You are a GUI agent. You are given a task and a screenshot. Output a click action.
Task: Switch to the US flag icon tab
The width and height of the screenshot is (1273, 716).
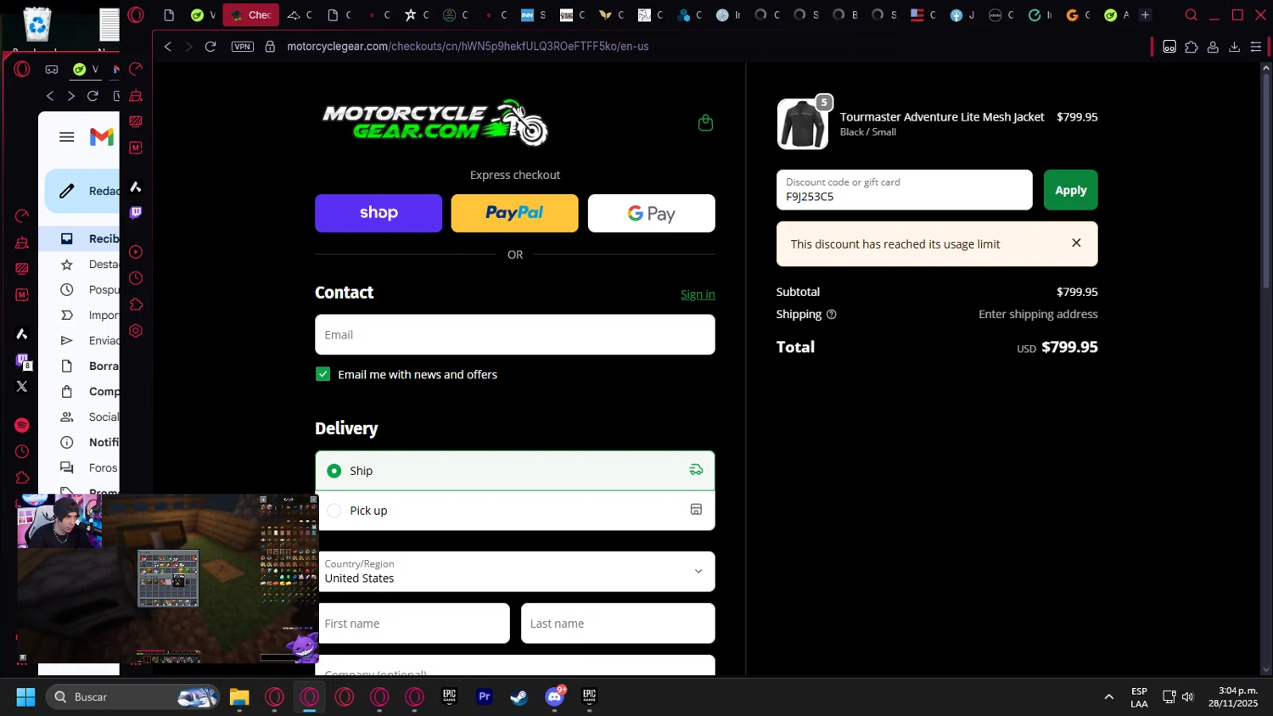(921, 15)
